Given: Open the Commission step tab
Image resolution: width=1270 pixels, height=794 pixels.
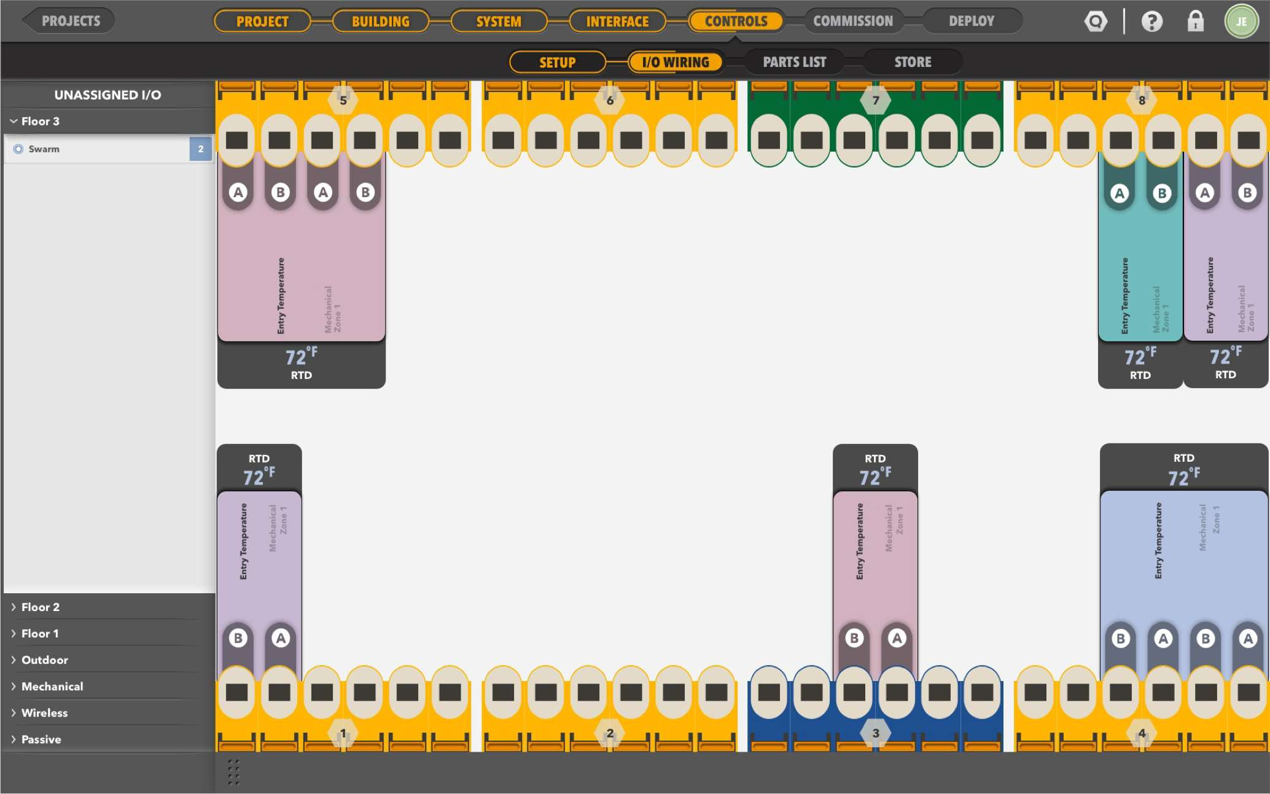Looking at the screenshot, I should tap(852, 21).
